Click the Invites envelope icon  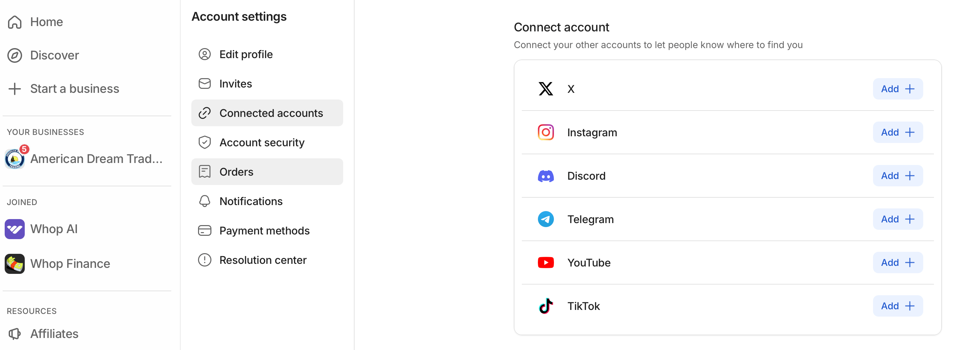click(x=204, y=84)
